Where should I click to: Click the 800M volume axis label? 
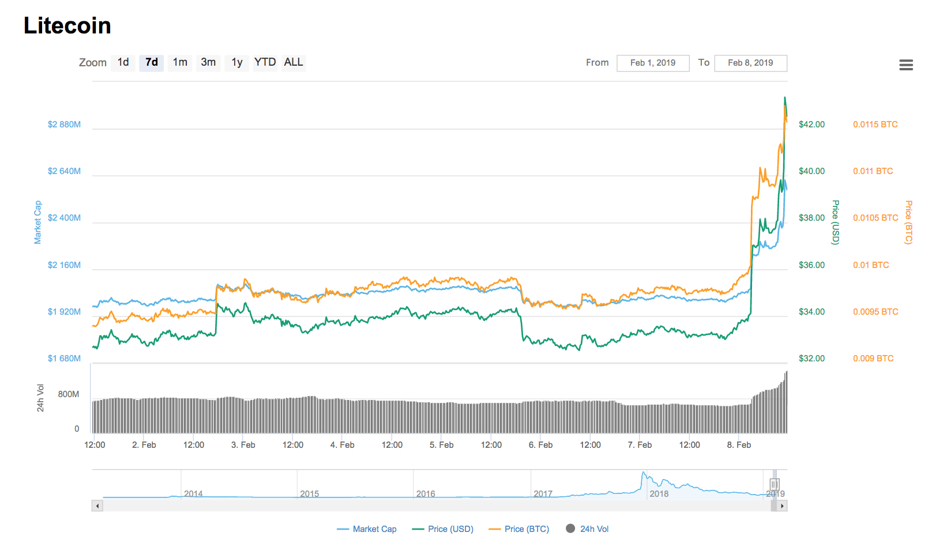[69, 394]
